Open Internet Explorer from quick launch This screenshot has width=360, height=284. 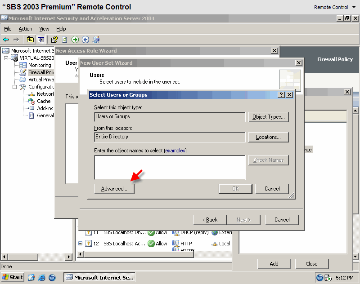[x=42, y=278]
